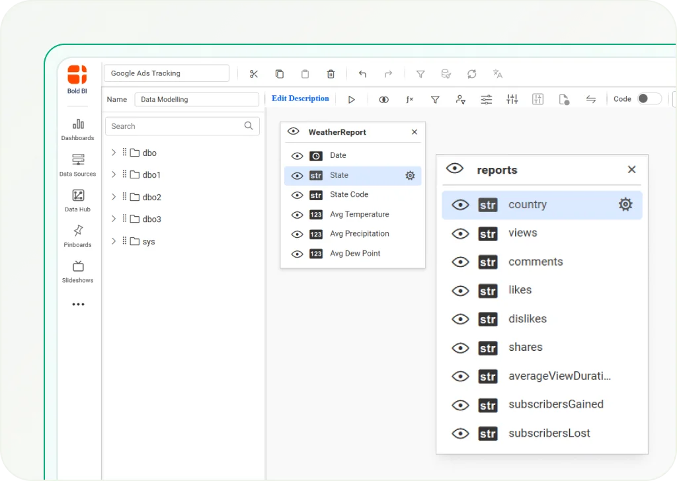Image resolution: width=677 pixels, height=481 pixels.
Task: Hide the Avg Temperature column via eye
Action: click(298, 215)
